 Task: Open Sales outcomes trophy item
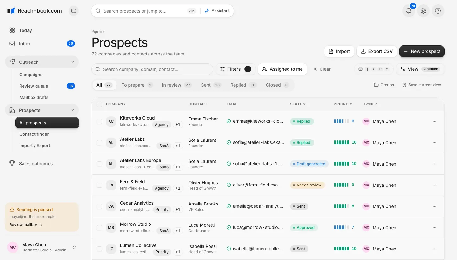point(42,164)
